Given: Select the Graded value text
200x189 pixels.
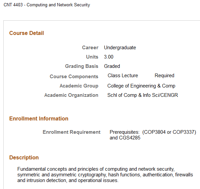Looking at the screenshot, I should tap(112, 66).
